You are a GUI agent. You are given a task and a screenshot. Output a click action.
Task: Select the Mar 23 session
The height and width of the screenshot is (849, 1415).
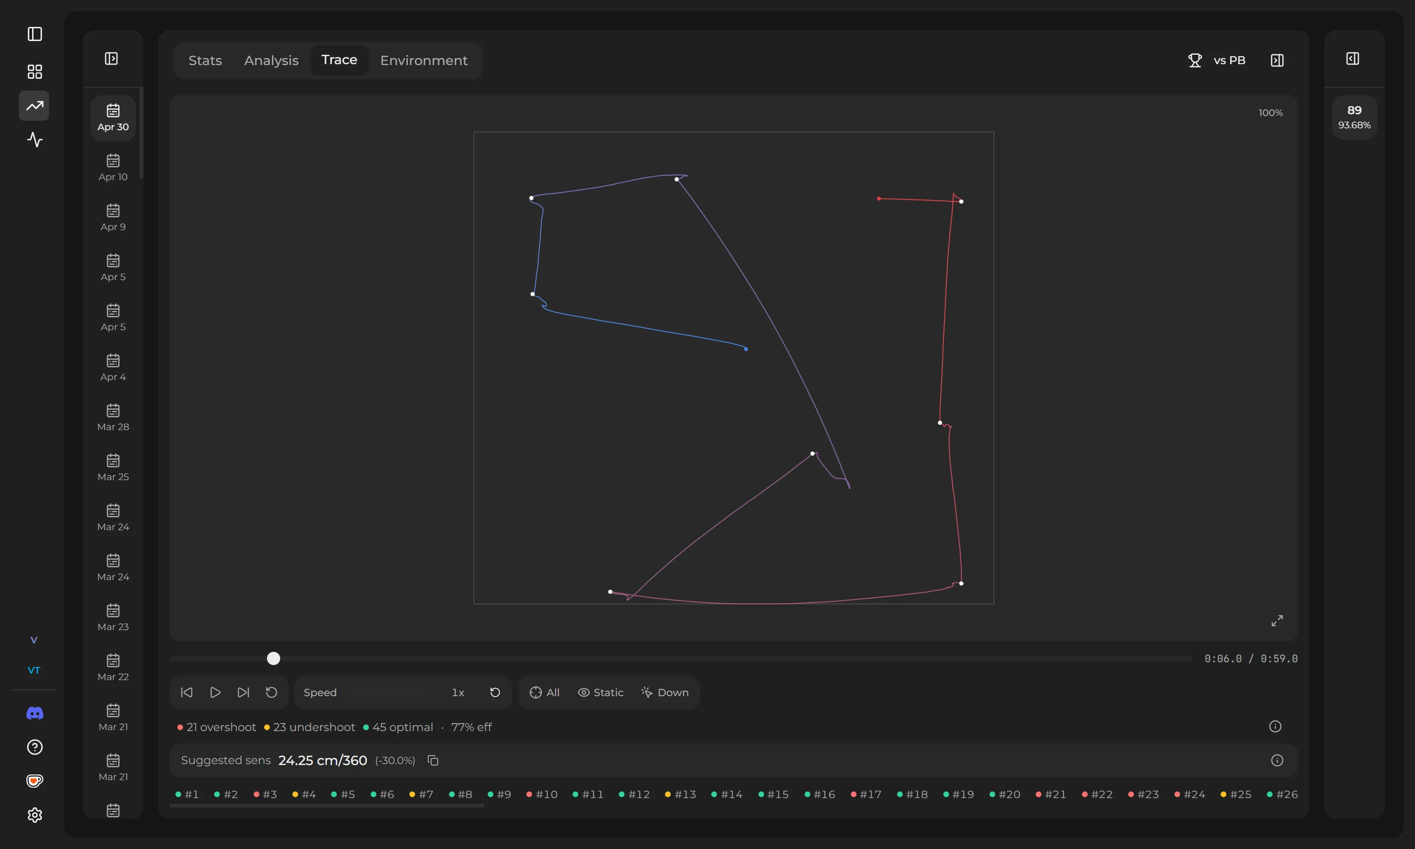113,617
